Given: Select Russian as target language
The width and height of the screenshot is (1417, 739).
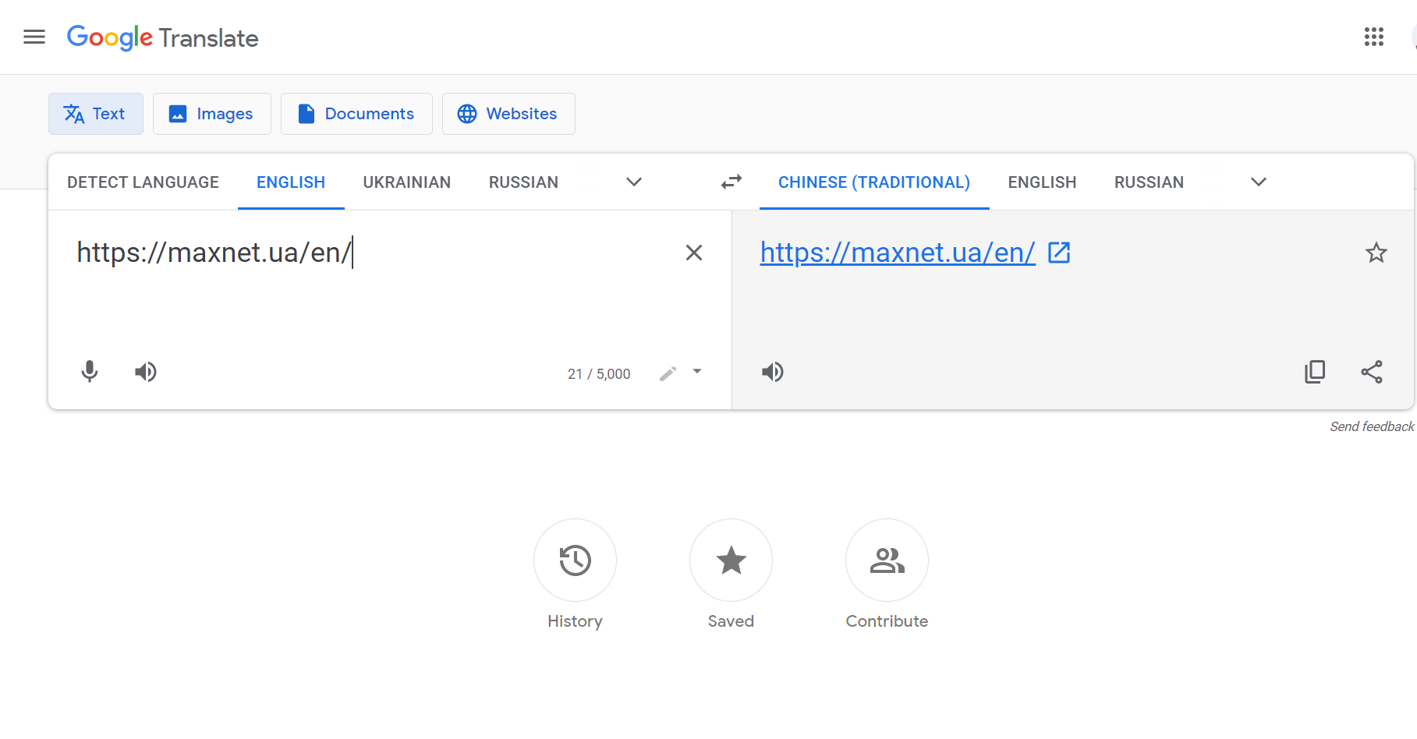Looking at the screenshot, I should pos(1149,182).
